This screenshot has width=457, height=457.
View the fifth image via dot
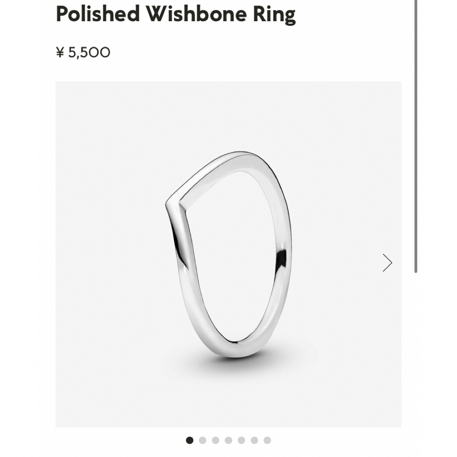(241, 440)
